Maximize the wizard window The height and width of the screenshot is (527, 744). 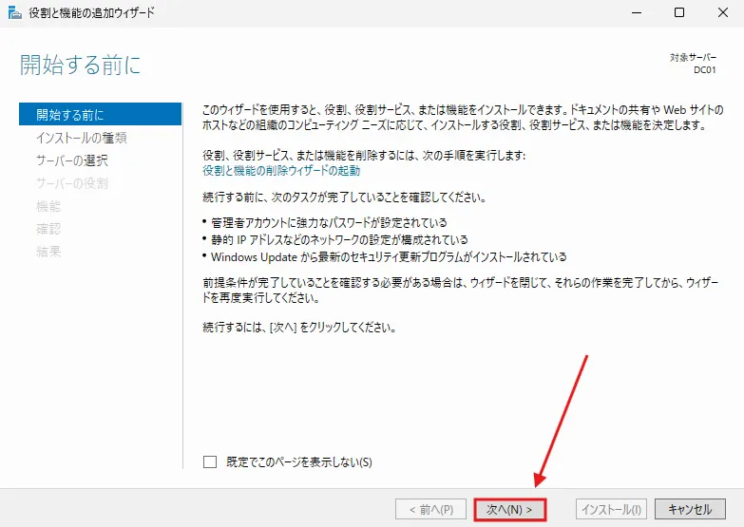pyautogui.click(x=679, y=12)
